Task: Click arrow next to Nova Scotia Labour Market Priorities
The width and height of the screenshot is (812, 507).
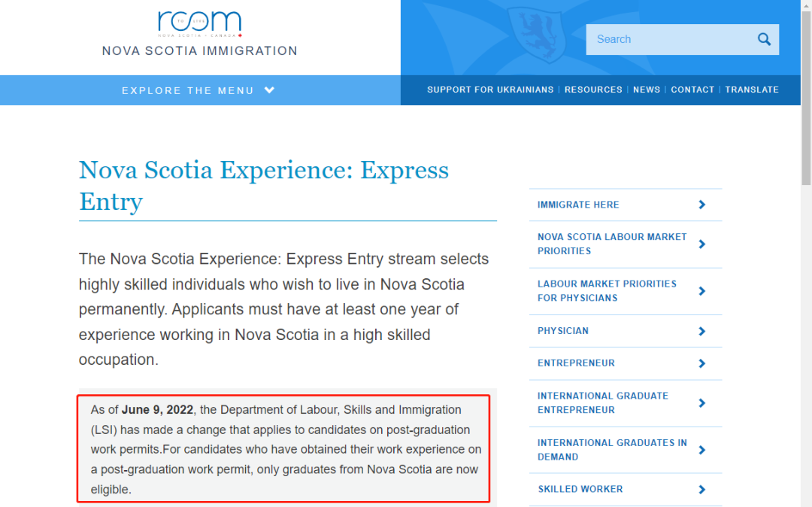Action: 701,244
